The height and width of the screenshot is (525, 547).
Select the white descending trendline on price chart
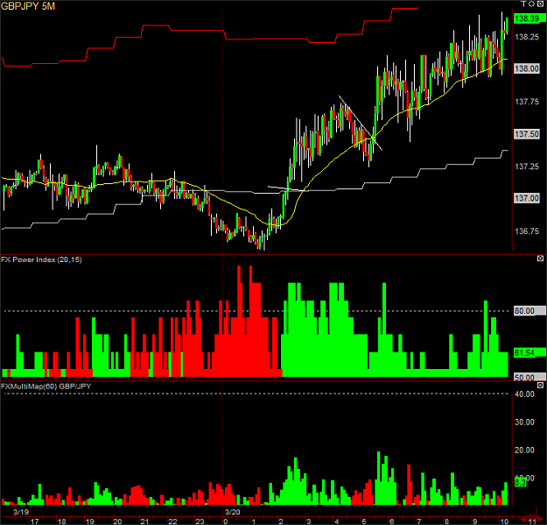pos(361,123)
